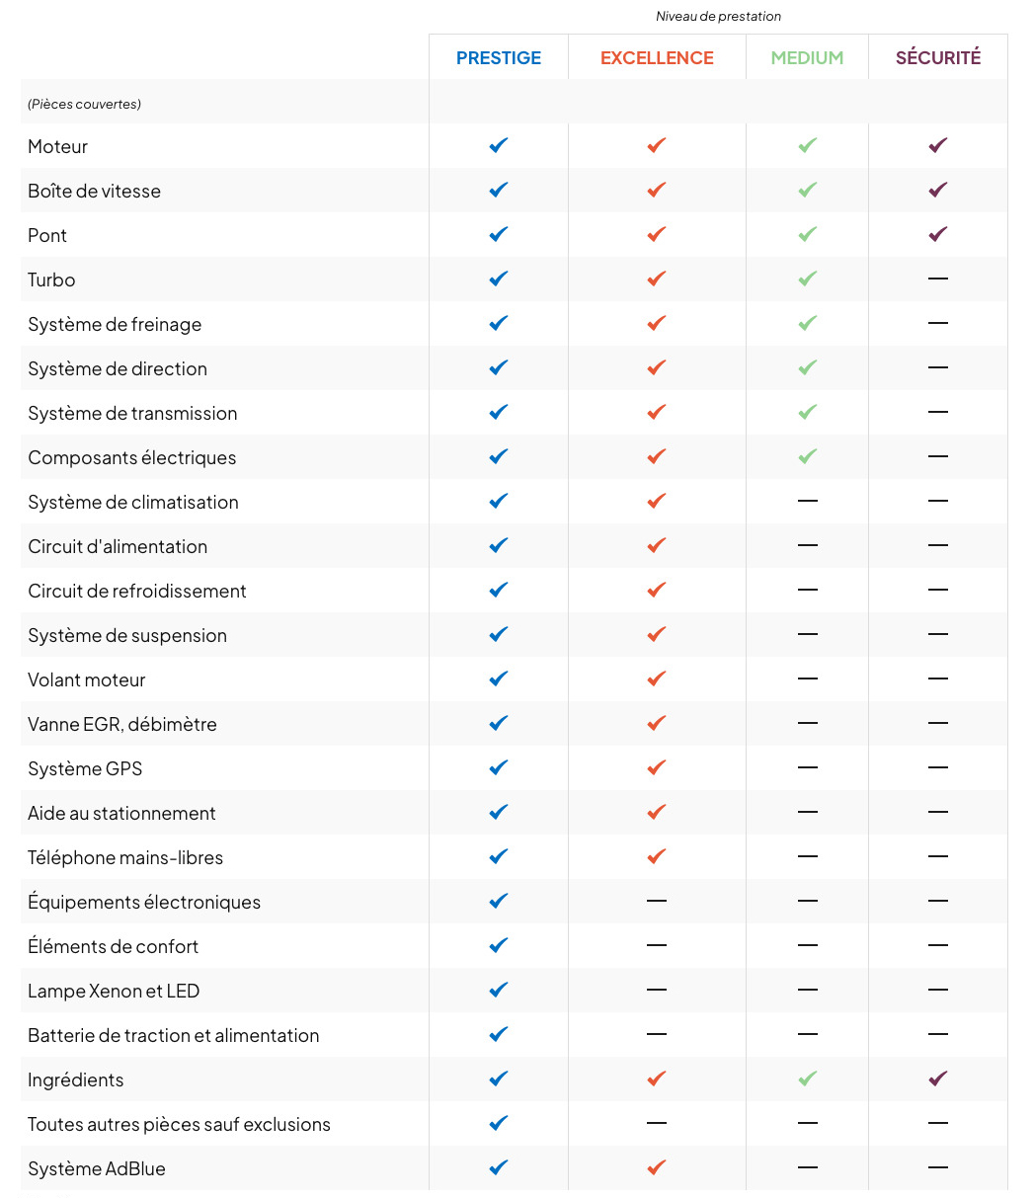Select the SÉCURITÉ column header
1034x1198 pixels.
(938, 57)
